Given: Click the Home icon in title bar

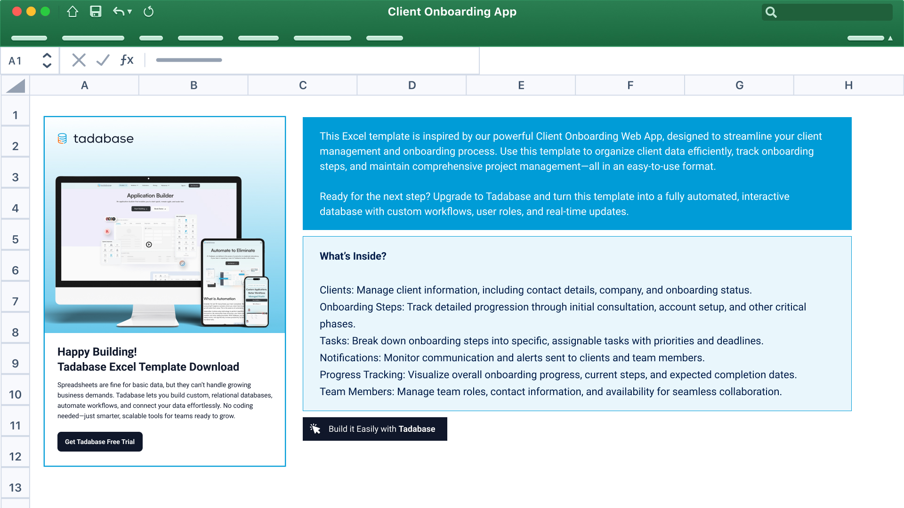Looking at the screenshot, I should pyautogui.click(x=73, y=12).
